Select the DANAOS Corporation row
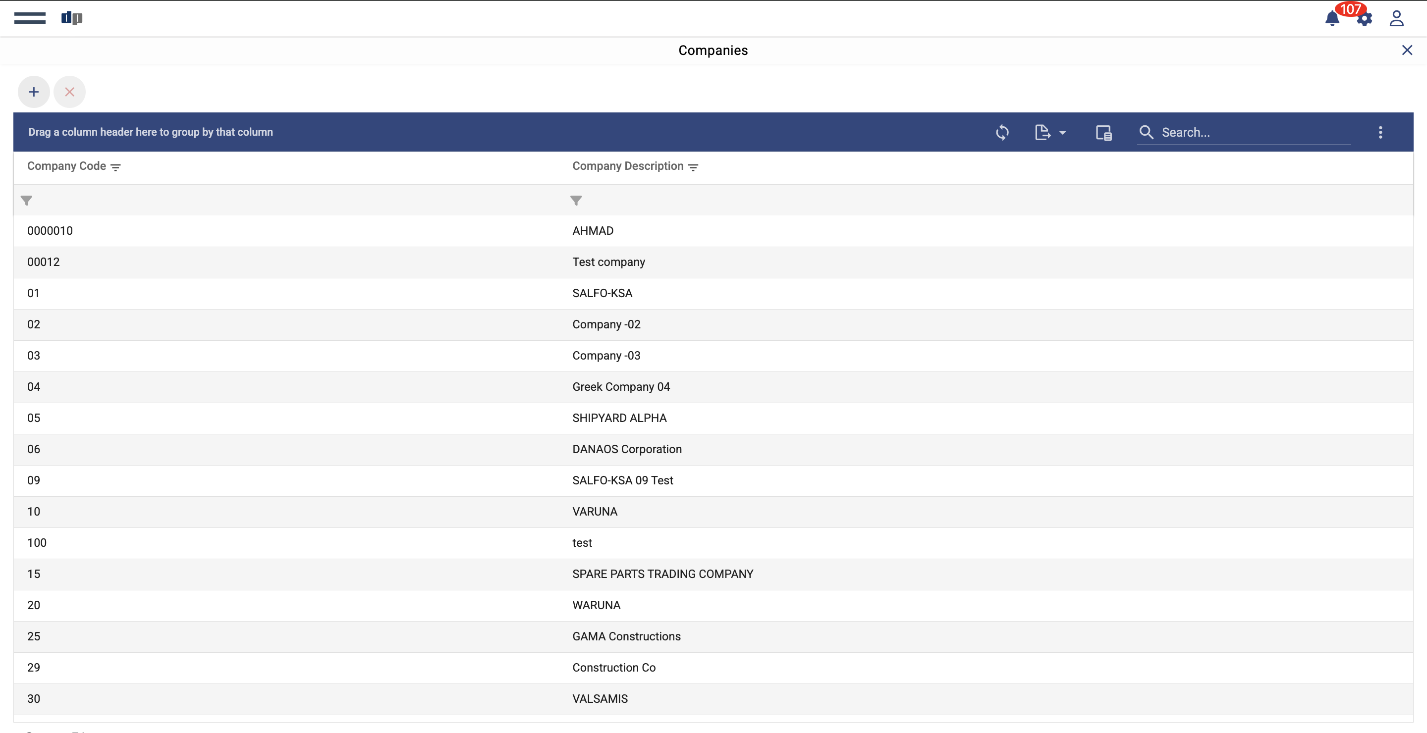Viewport: 1427px width, 733px height. tap(626, 449)
